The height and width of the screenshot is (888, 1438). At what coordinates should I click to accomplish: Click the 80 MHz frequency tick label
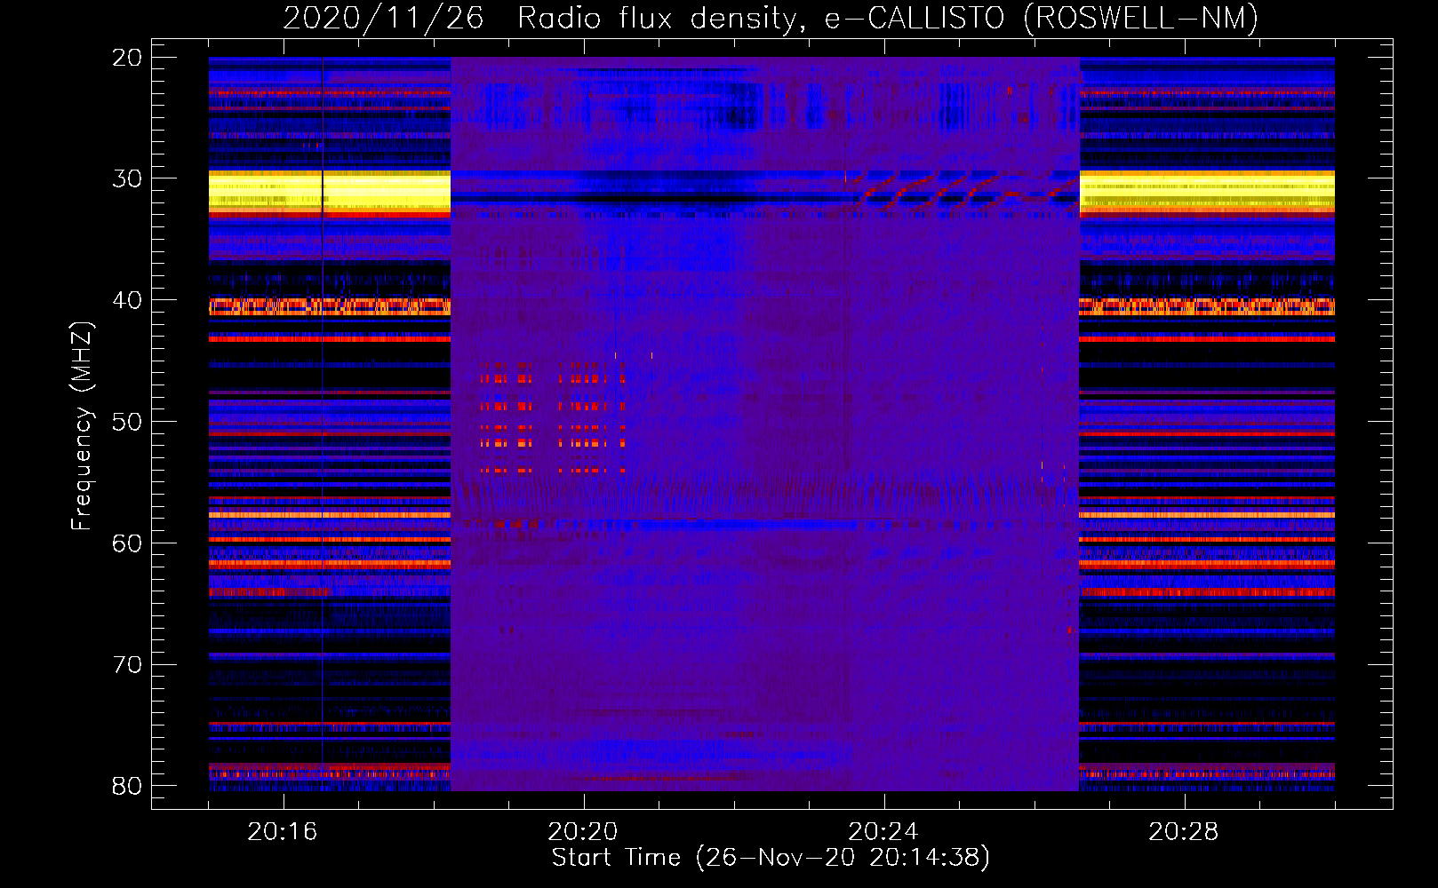[x=126, y=786]
